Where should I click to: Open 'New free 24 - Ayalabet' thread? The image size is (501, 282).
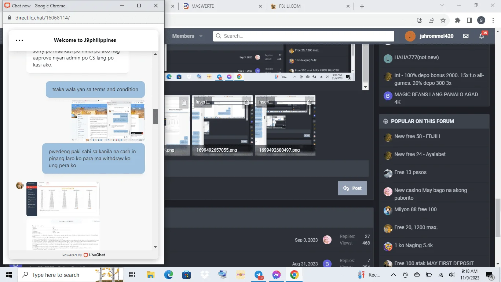[x=420, y=154]
